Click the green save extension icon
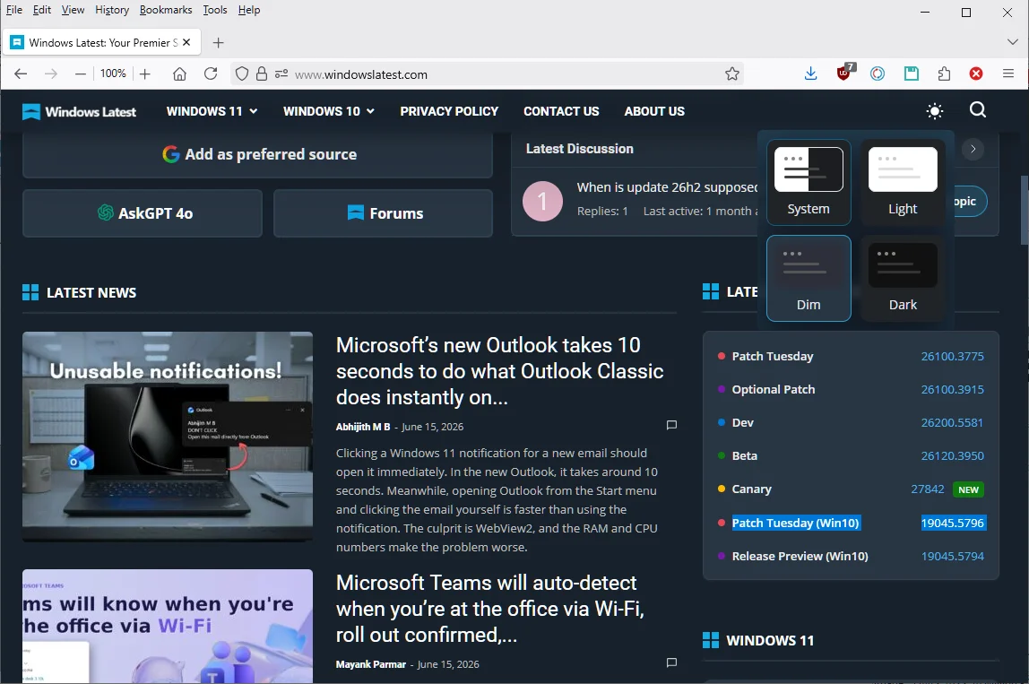 911,74
